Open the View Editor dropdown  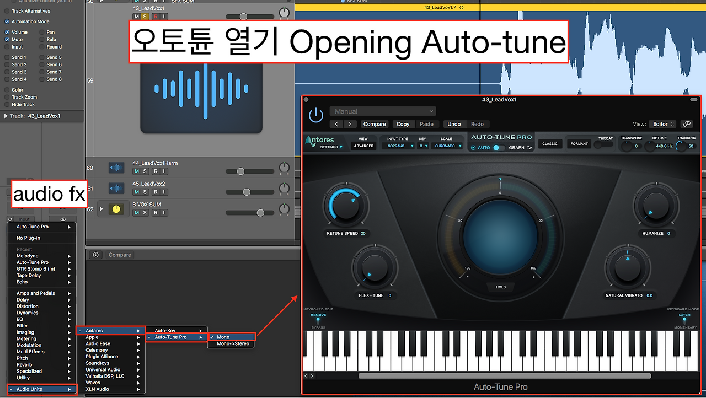click(662, 124)
